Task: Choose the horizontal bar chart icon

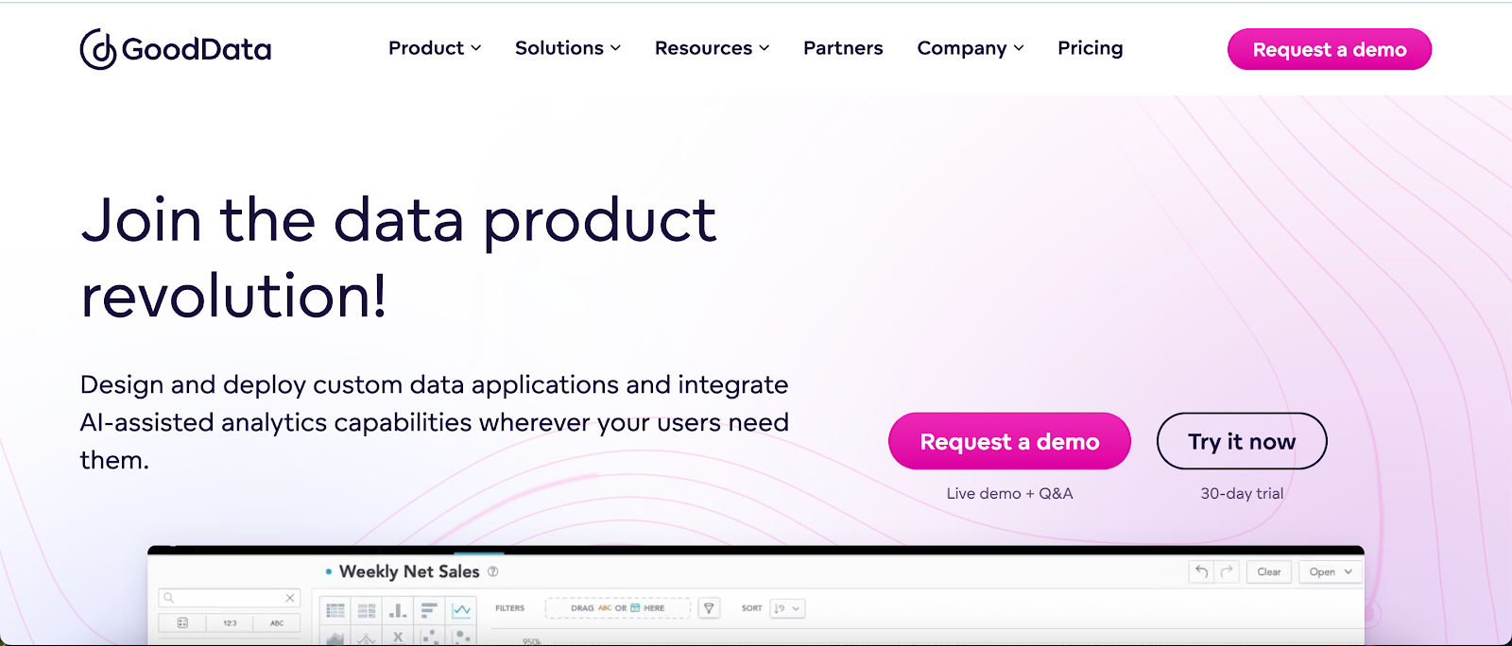Action: (429, 610)
